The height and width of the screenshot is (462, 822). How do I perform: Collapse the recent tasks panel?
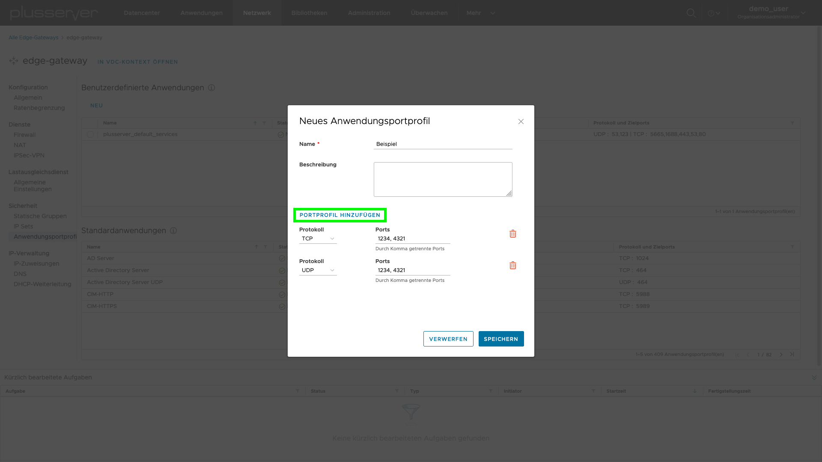click(814, 377)
